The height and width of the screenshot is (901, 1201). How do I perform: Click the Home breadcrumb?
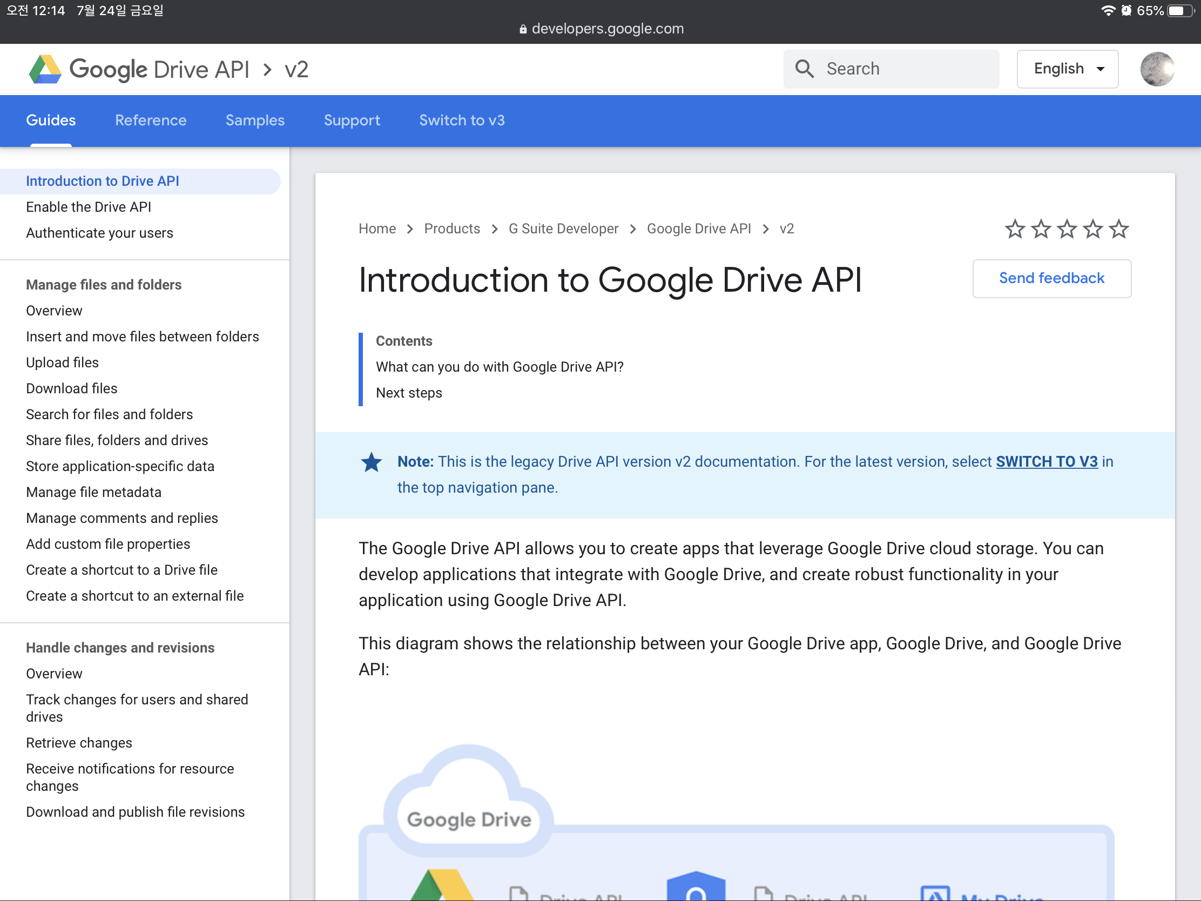tap(377, 228)
